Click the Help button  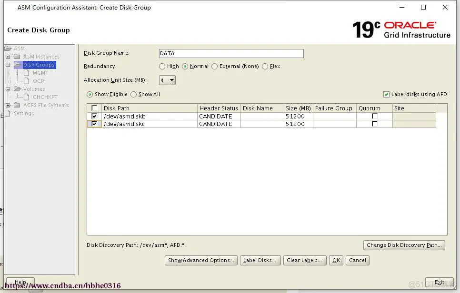[x=20, y=282]
